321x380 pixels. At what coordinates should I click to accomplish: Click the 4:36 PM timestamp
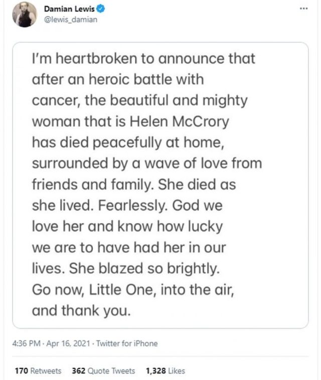(25, 343)
